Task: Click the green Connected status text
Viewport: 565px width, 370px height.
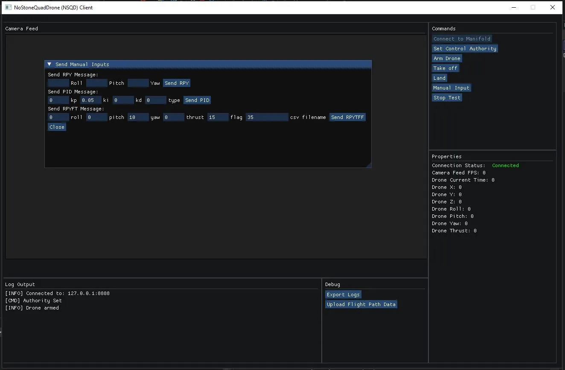Action: point(506,165)
